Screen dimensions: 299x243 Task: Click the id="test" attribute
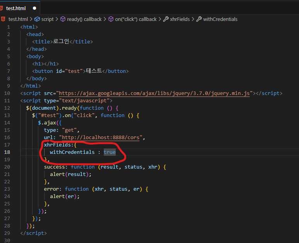click(69, 71)
